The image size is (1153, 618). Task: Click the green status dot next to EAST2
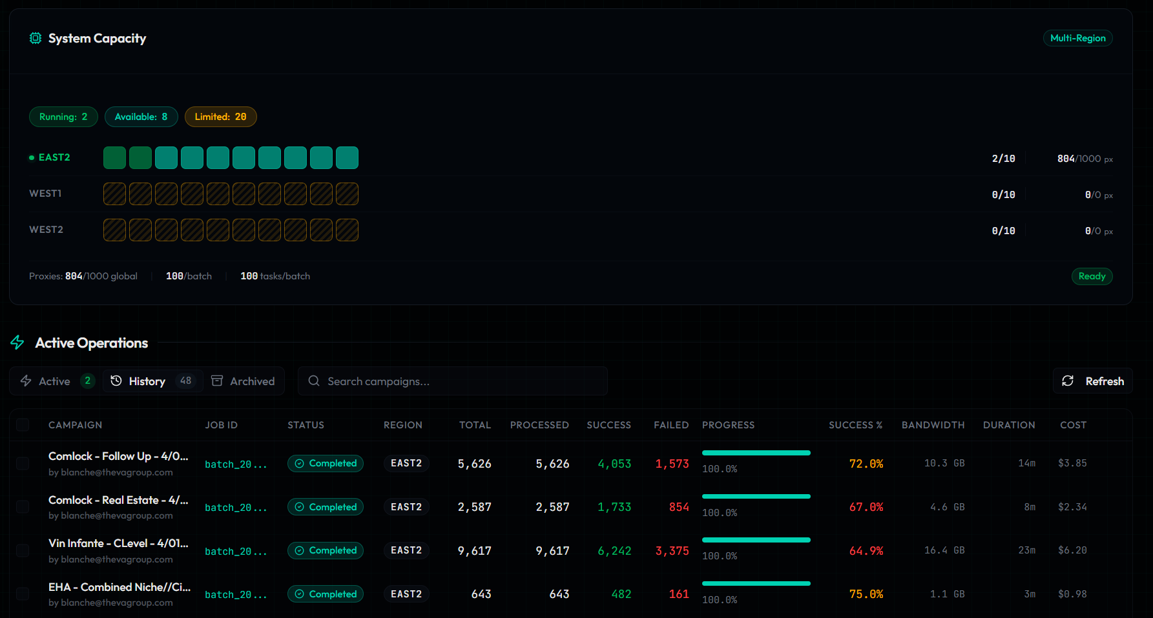click(x=30, y=157)
